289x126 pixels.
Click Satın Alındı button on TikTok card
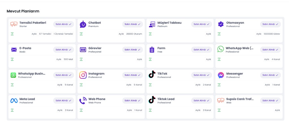point(202,75)
